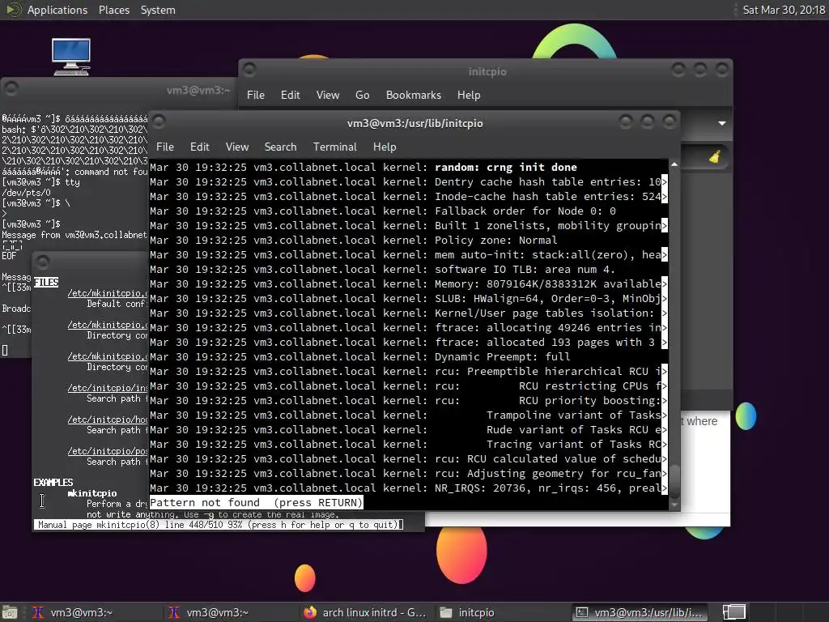Open the Places menu in top panel
Screen dimensions: 829x622
pos(113,10)
